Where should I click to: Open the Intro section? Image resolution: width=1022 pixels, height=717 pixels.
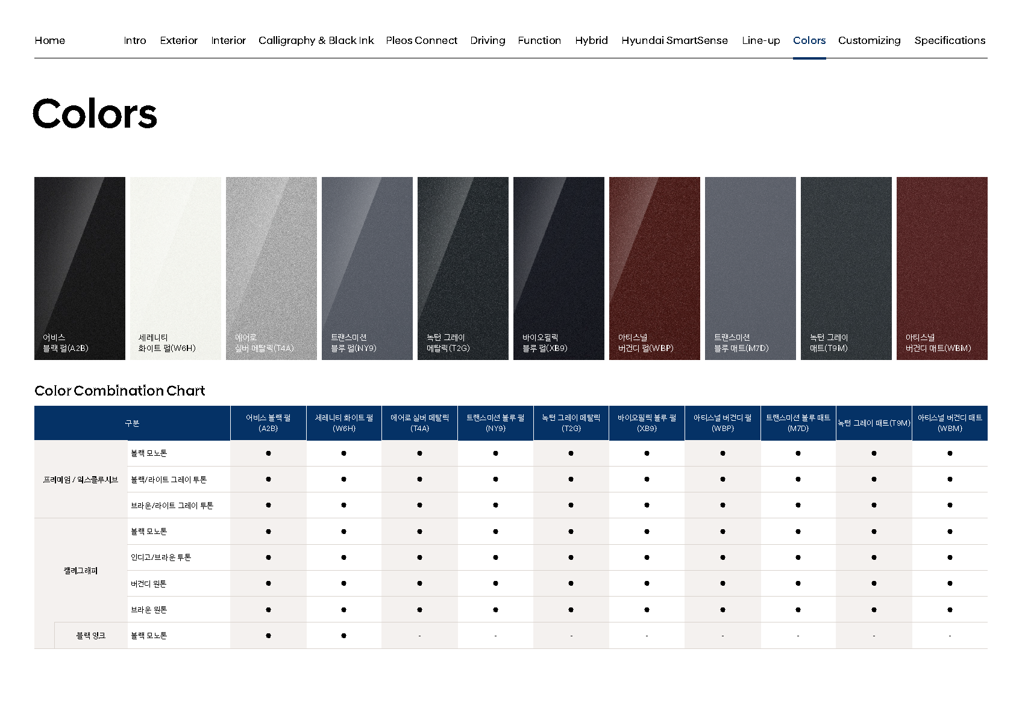(x=135, y=40)
